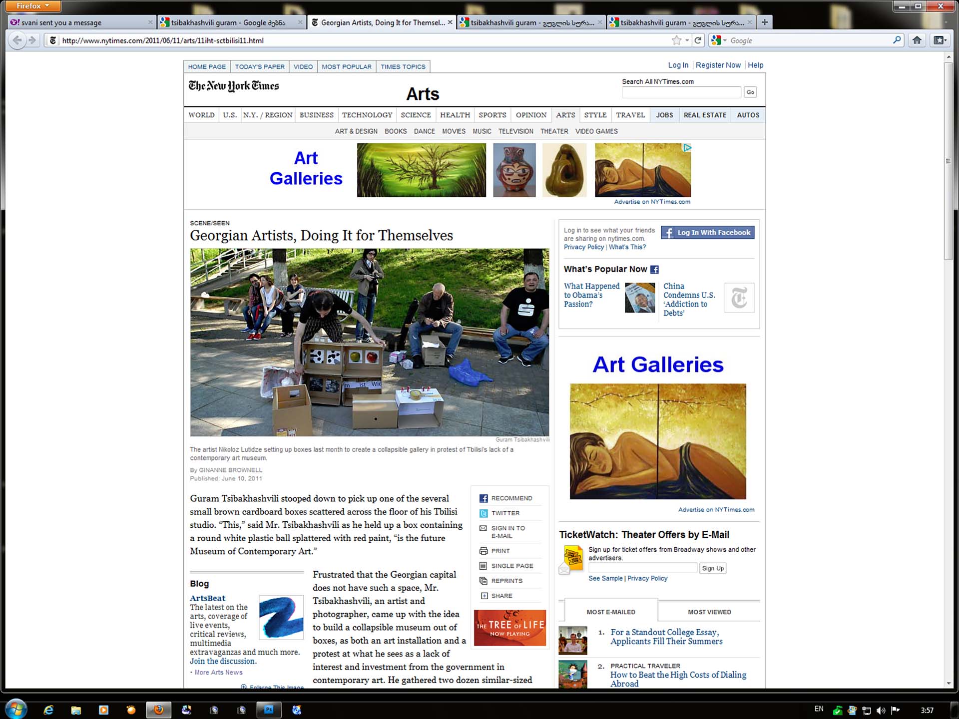
Task: Click the Reprints icon
Action: coord(483,581)
